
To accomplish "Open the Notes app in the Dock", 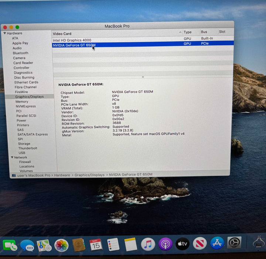I will coord(131,244).
